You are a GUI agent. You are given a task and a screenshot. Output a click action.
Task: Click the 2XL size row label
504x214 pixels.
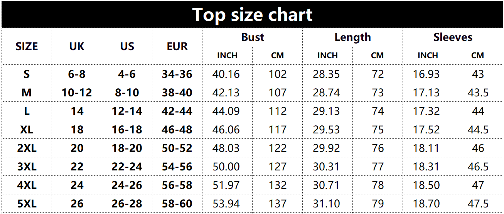(27, 148)
